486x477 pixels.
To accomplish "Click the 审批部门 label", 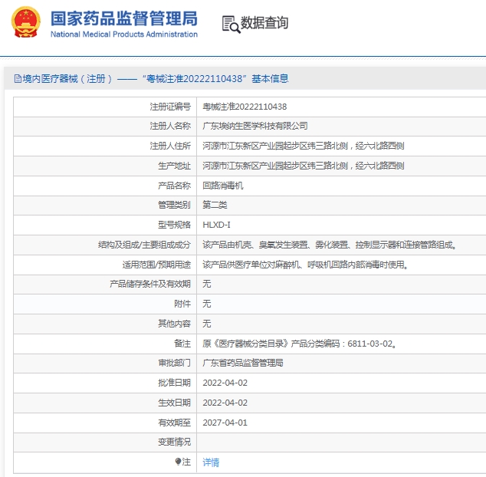I will (174, 363).
